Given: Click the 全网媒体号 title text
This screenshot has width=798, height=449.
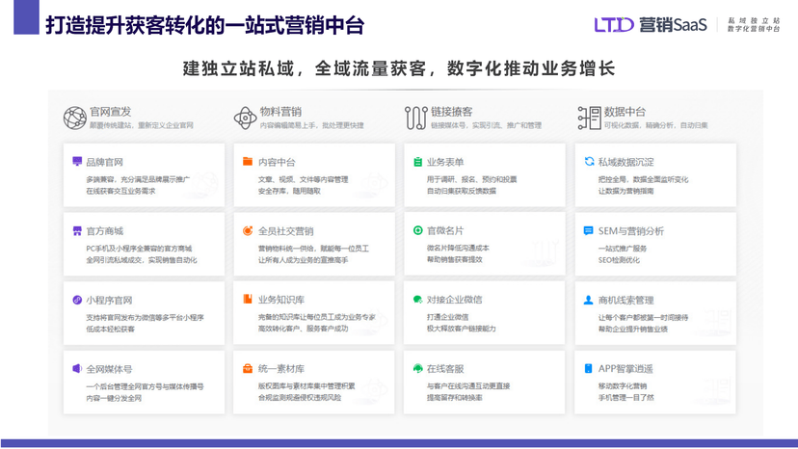Looking at the screenshot, I should tap(109, 369).
